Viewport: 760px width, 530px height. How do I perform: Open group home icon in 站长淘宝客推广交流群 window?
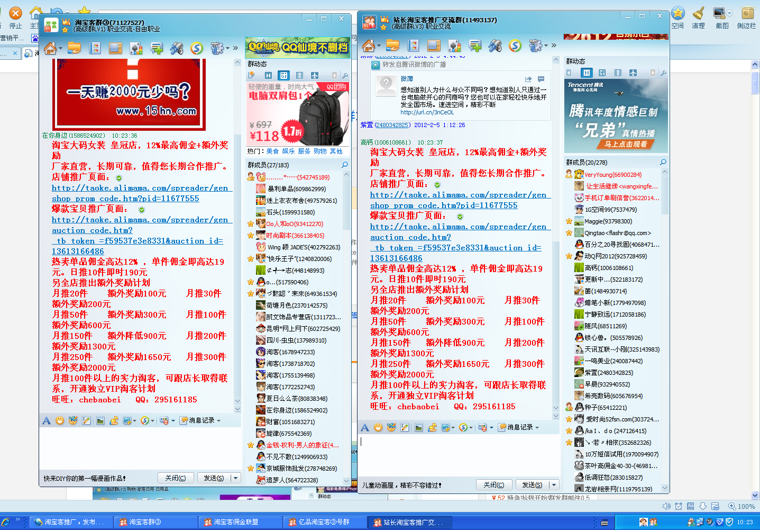coord(369,46)
